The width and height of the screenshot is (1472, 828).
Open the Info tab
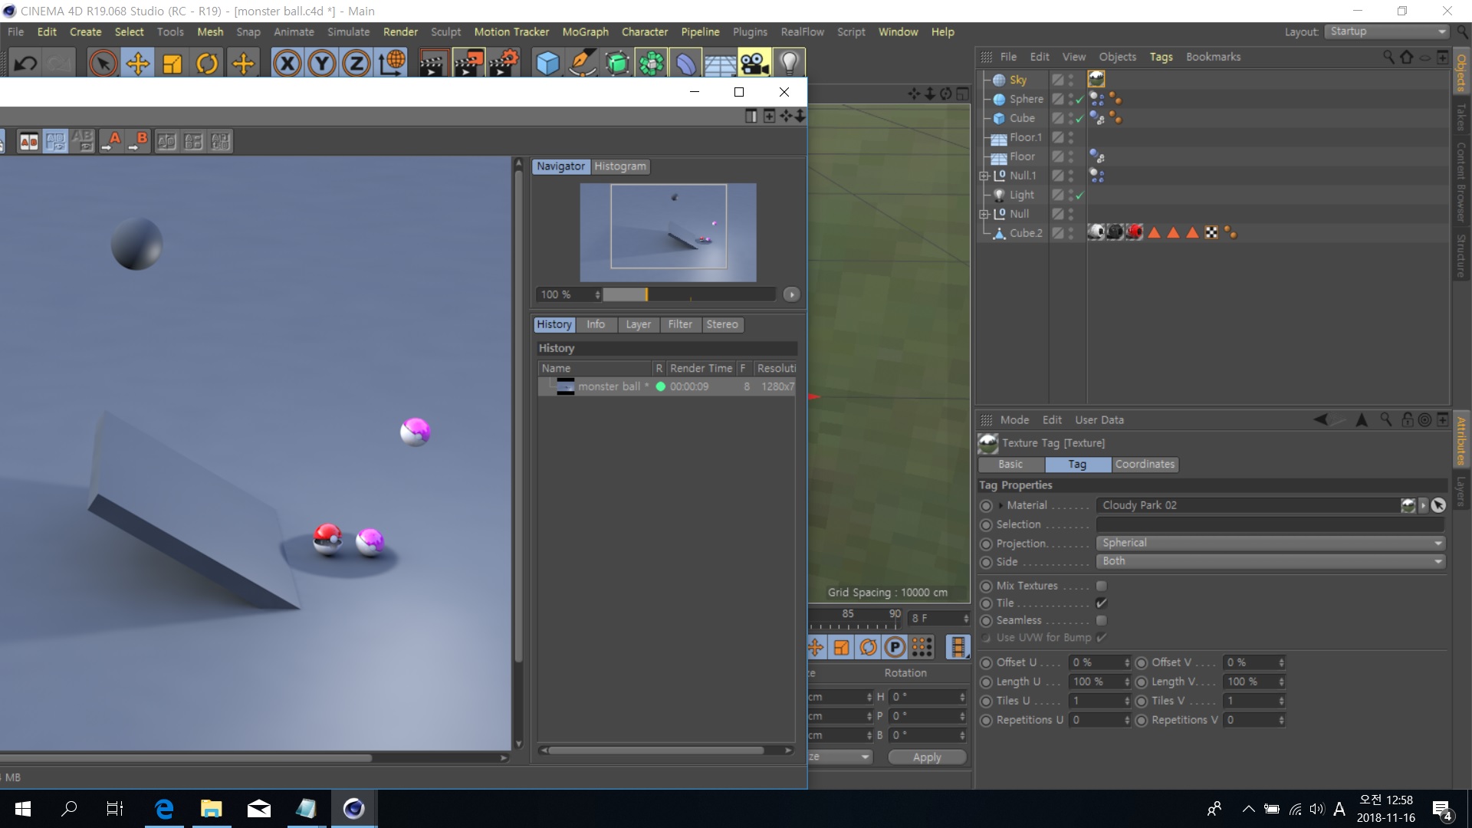[596, 324]
